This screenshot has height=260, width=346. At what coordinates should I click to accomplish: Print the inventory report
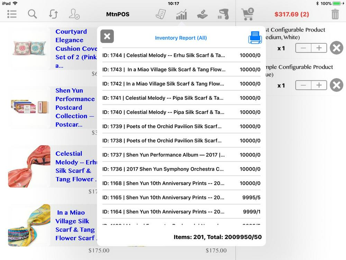(x=255, y=37)
